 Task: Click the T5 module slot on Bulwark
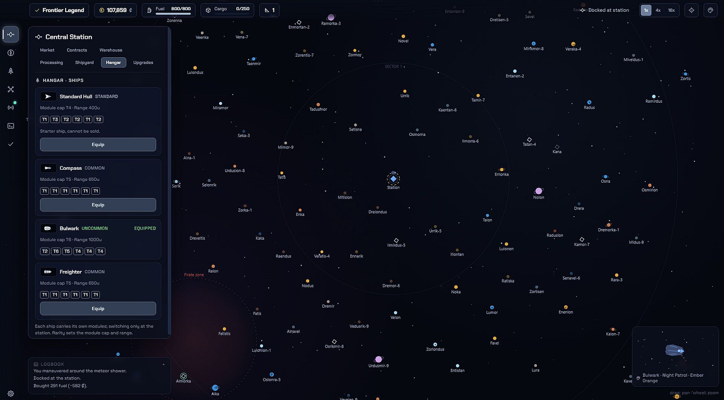(x=67, y=251)
